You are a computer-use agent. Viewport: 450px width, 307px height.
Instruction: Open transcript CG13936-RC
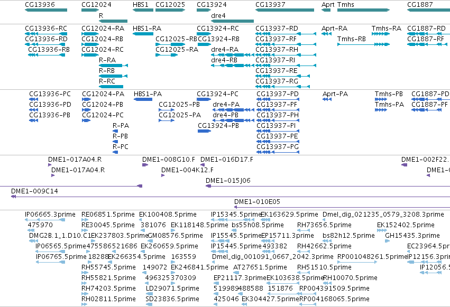pos(46,29)
